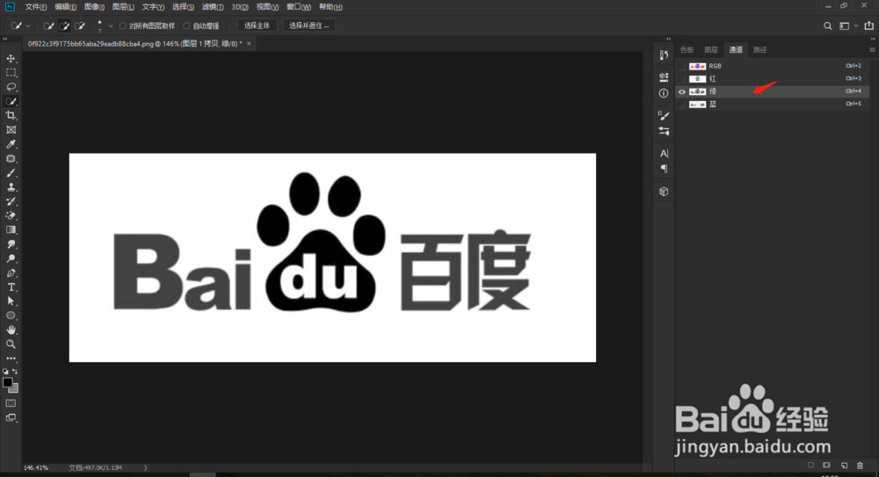Select the Type tool

point(11,287)
